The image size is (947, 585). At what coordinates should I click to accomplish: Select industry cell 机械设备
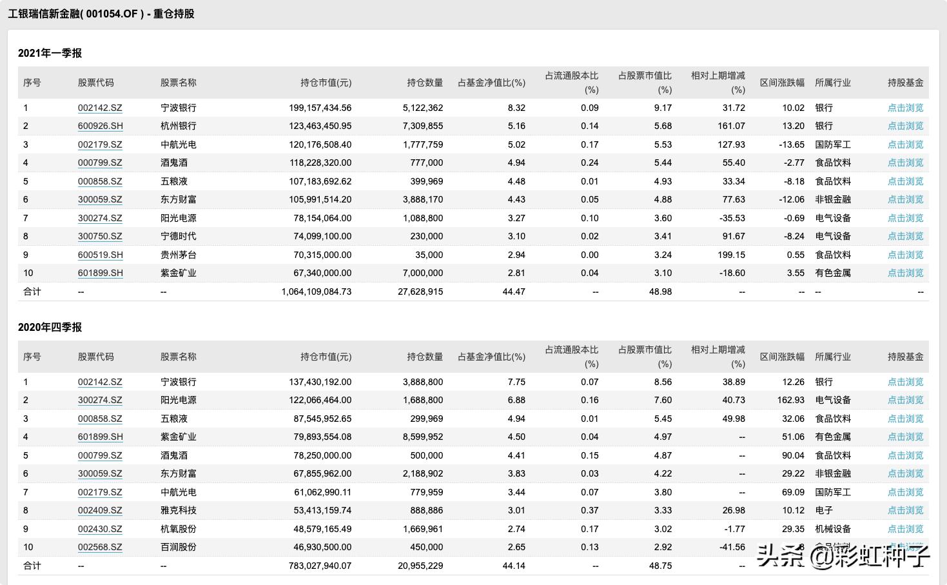tap(833, 529)
